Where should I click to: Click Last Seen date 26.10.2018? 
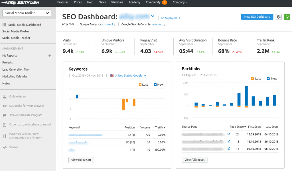pyautogui.click(x=271, y=142)
